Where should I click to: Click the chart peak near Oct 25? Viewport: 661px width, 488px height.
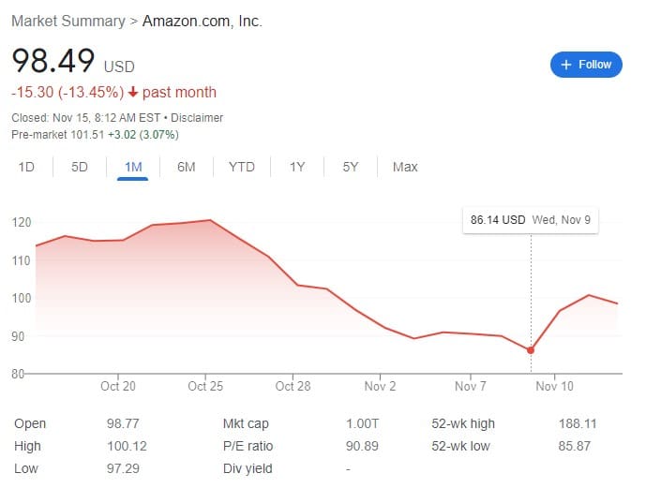[x=210, y=220]
